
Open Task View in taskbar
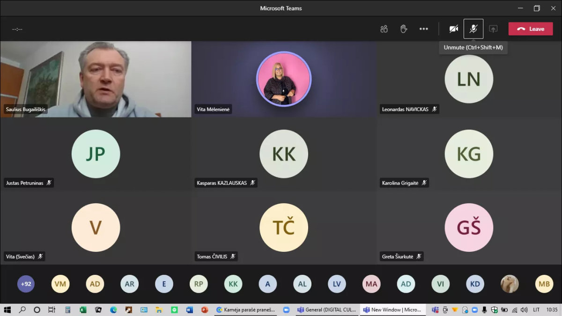click(52, 310)
